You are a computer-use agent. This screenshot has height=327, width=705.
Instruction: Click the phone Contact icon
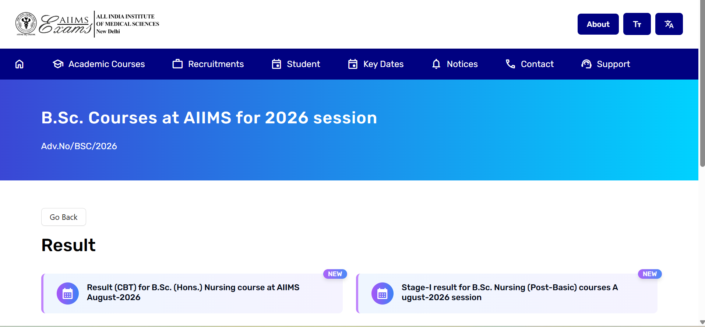[x=510, y=64]
